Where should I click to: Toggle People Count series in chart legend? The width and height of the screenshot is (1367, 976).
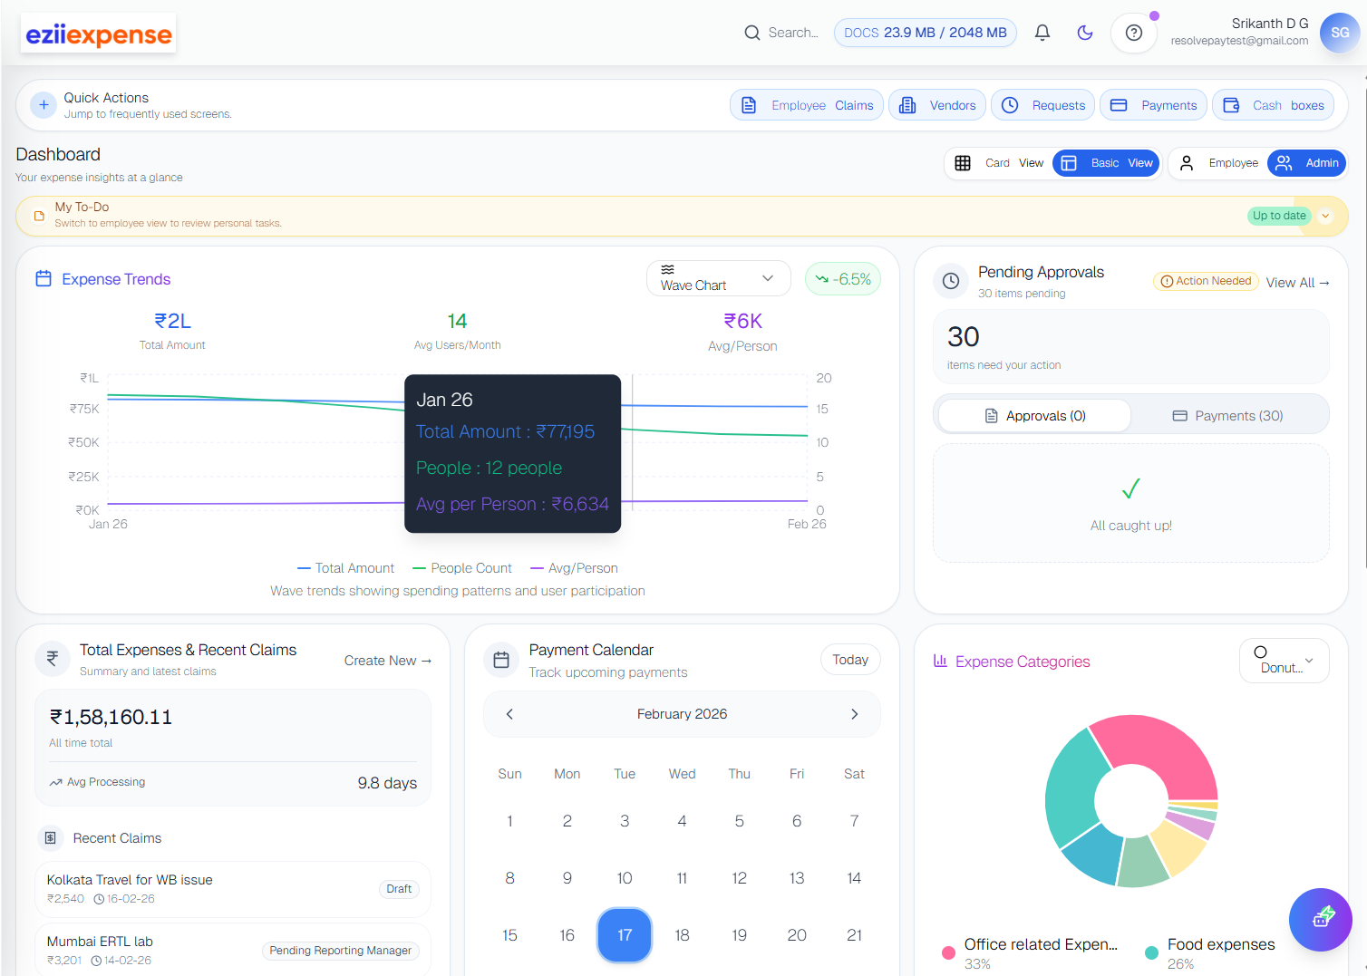click(462, 568)
